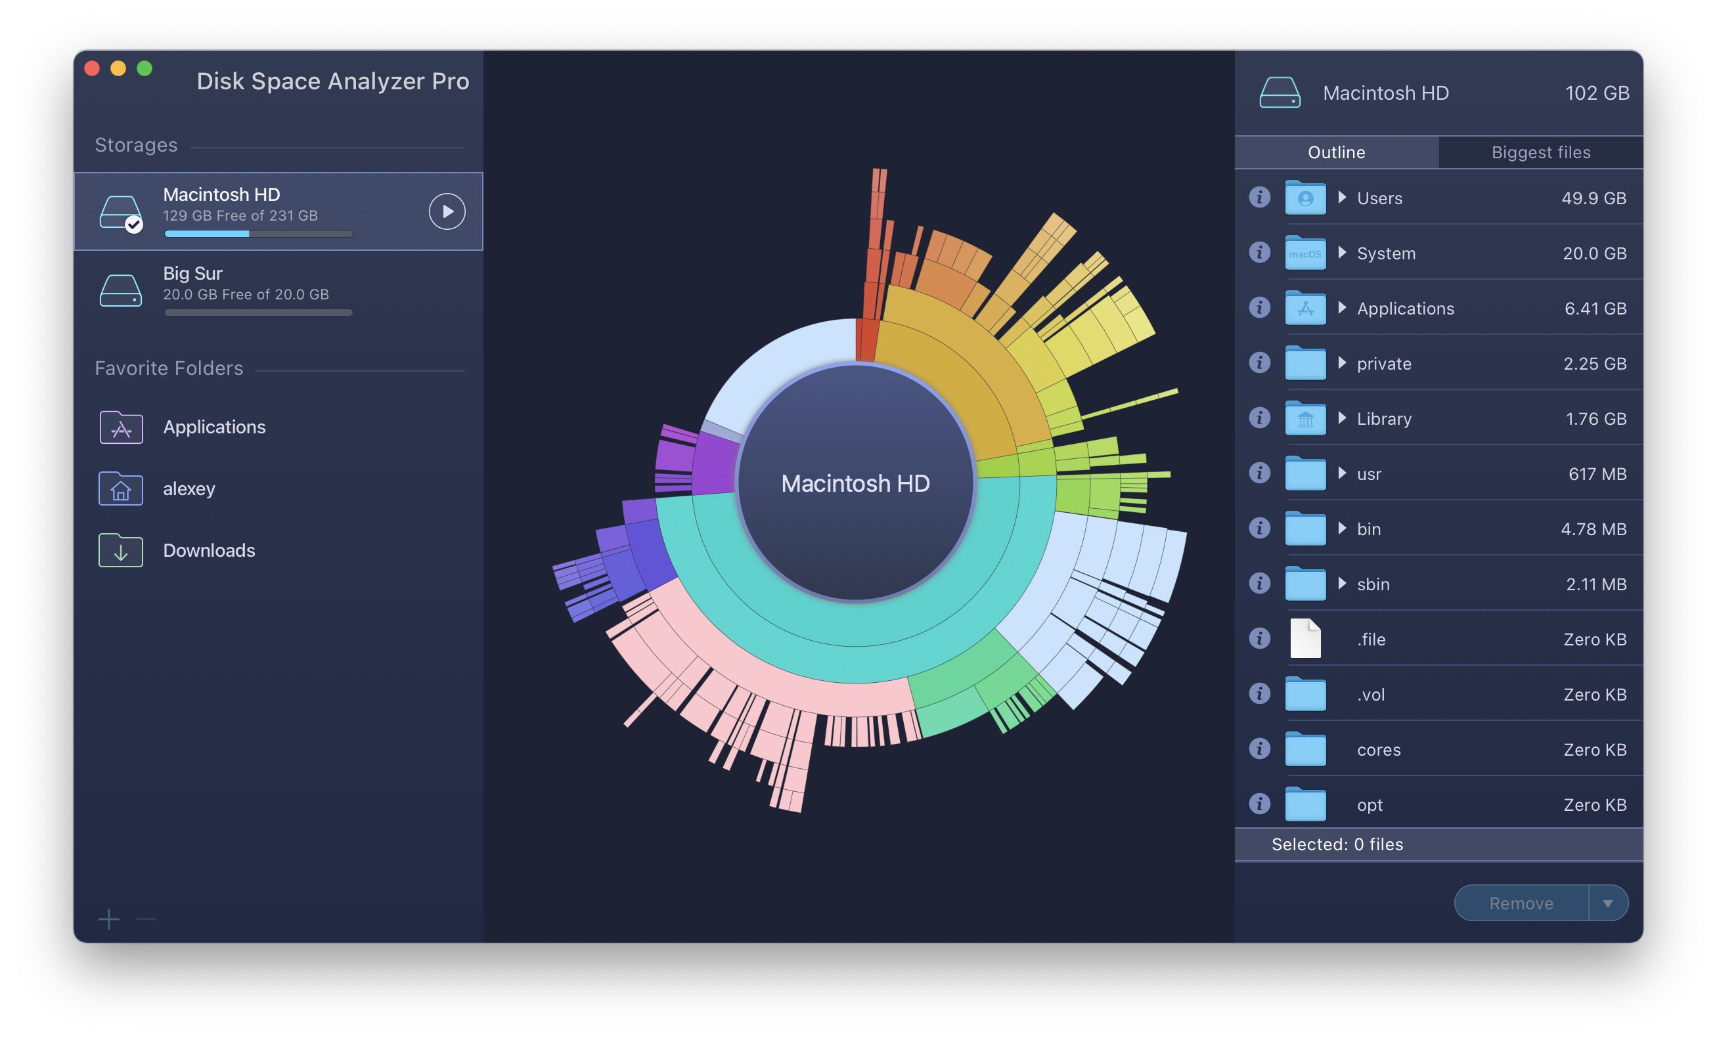This screenshot has width=1717, height=1040.
Task: Click the info button for the private folder
Action: tap(1260, 363)
